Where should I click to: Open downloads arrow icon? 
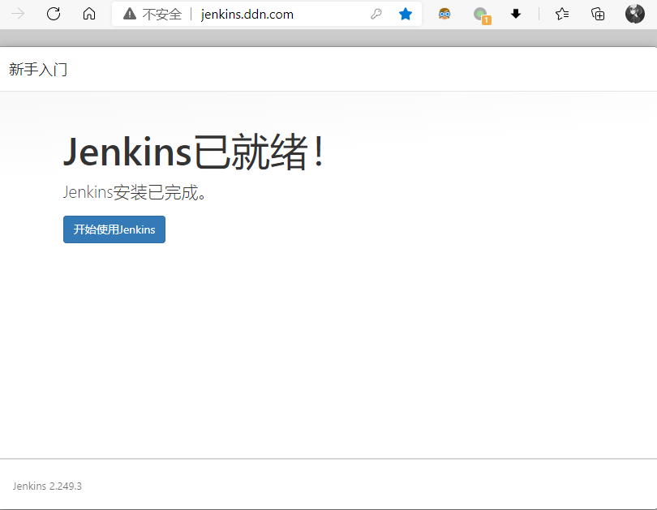tap(516, 15)
